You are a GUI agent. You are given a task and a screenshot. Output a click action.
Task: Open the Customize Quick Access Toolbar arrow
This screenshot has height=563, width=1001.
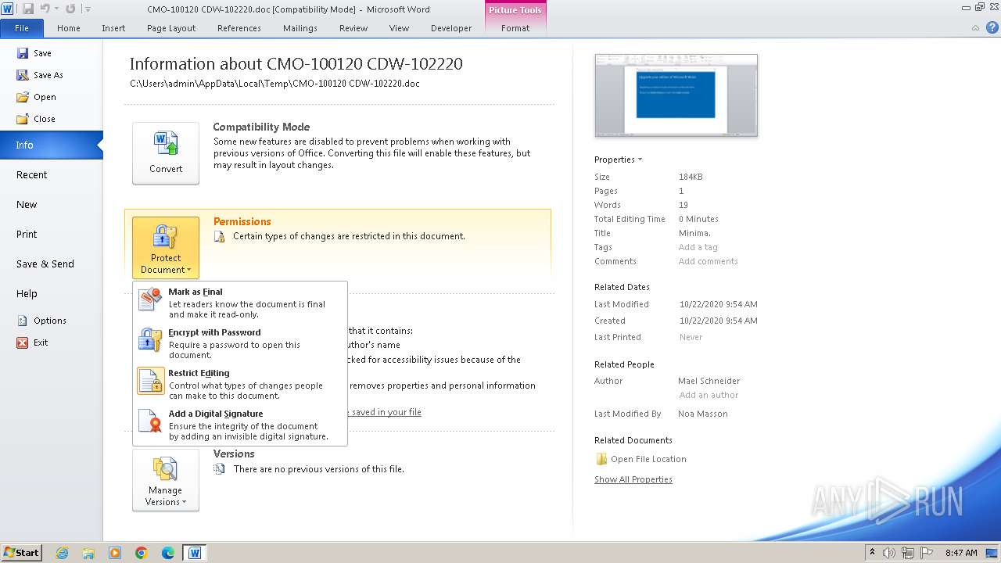[88, 9]
